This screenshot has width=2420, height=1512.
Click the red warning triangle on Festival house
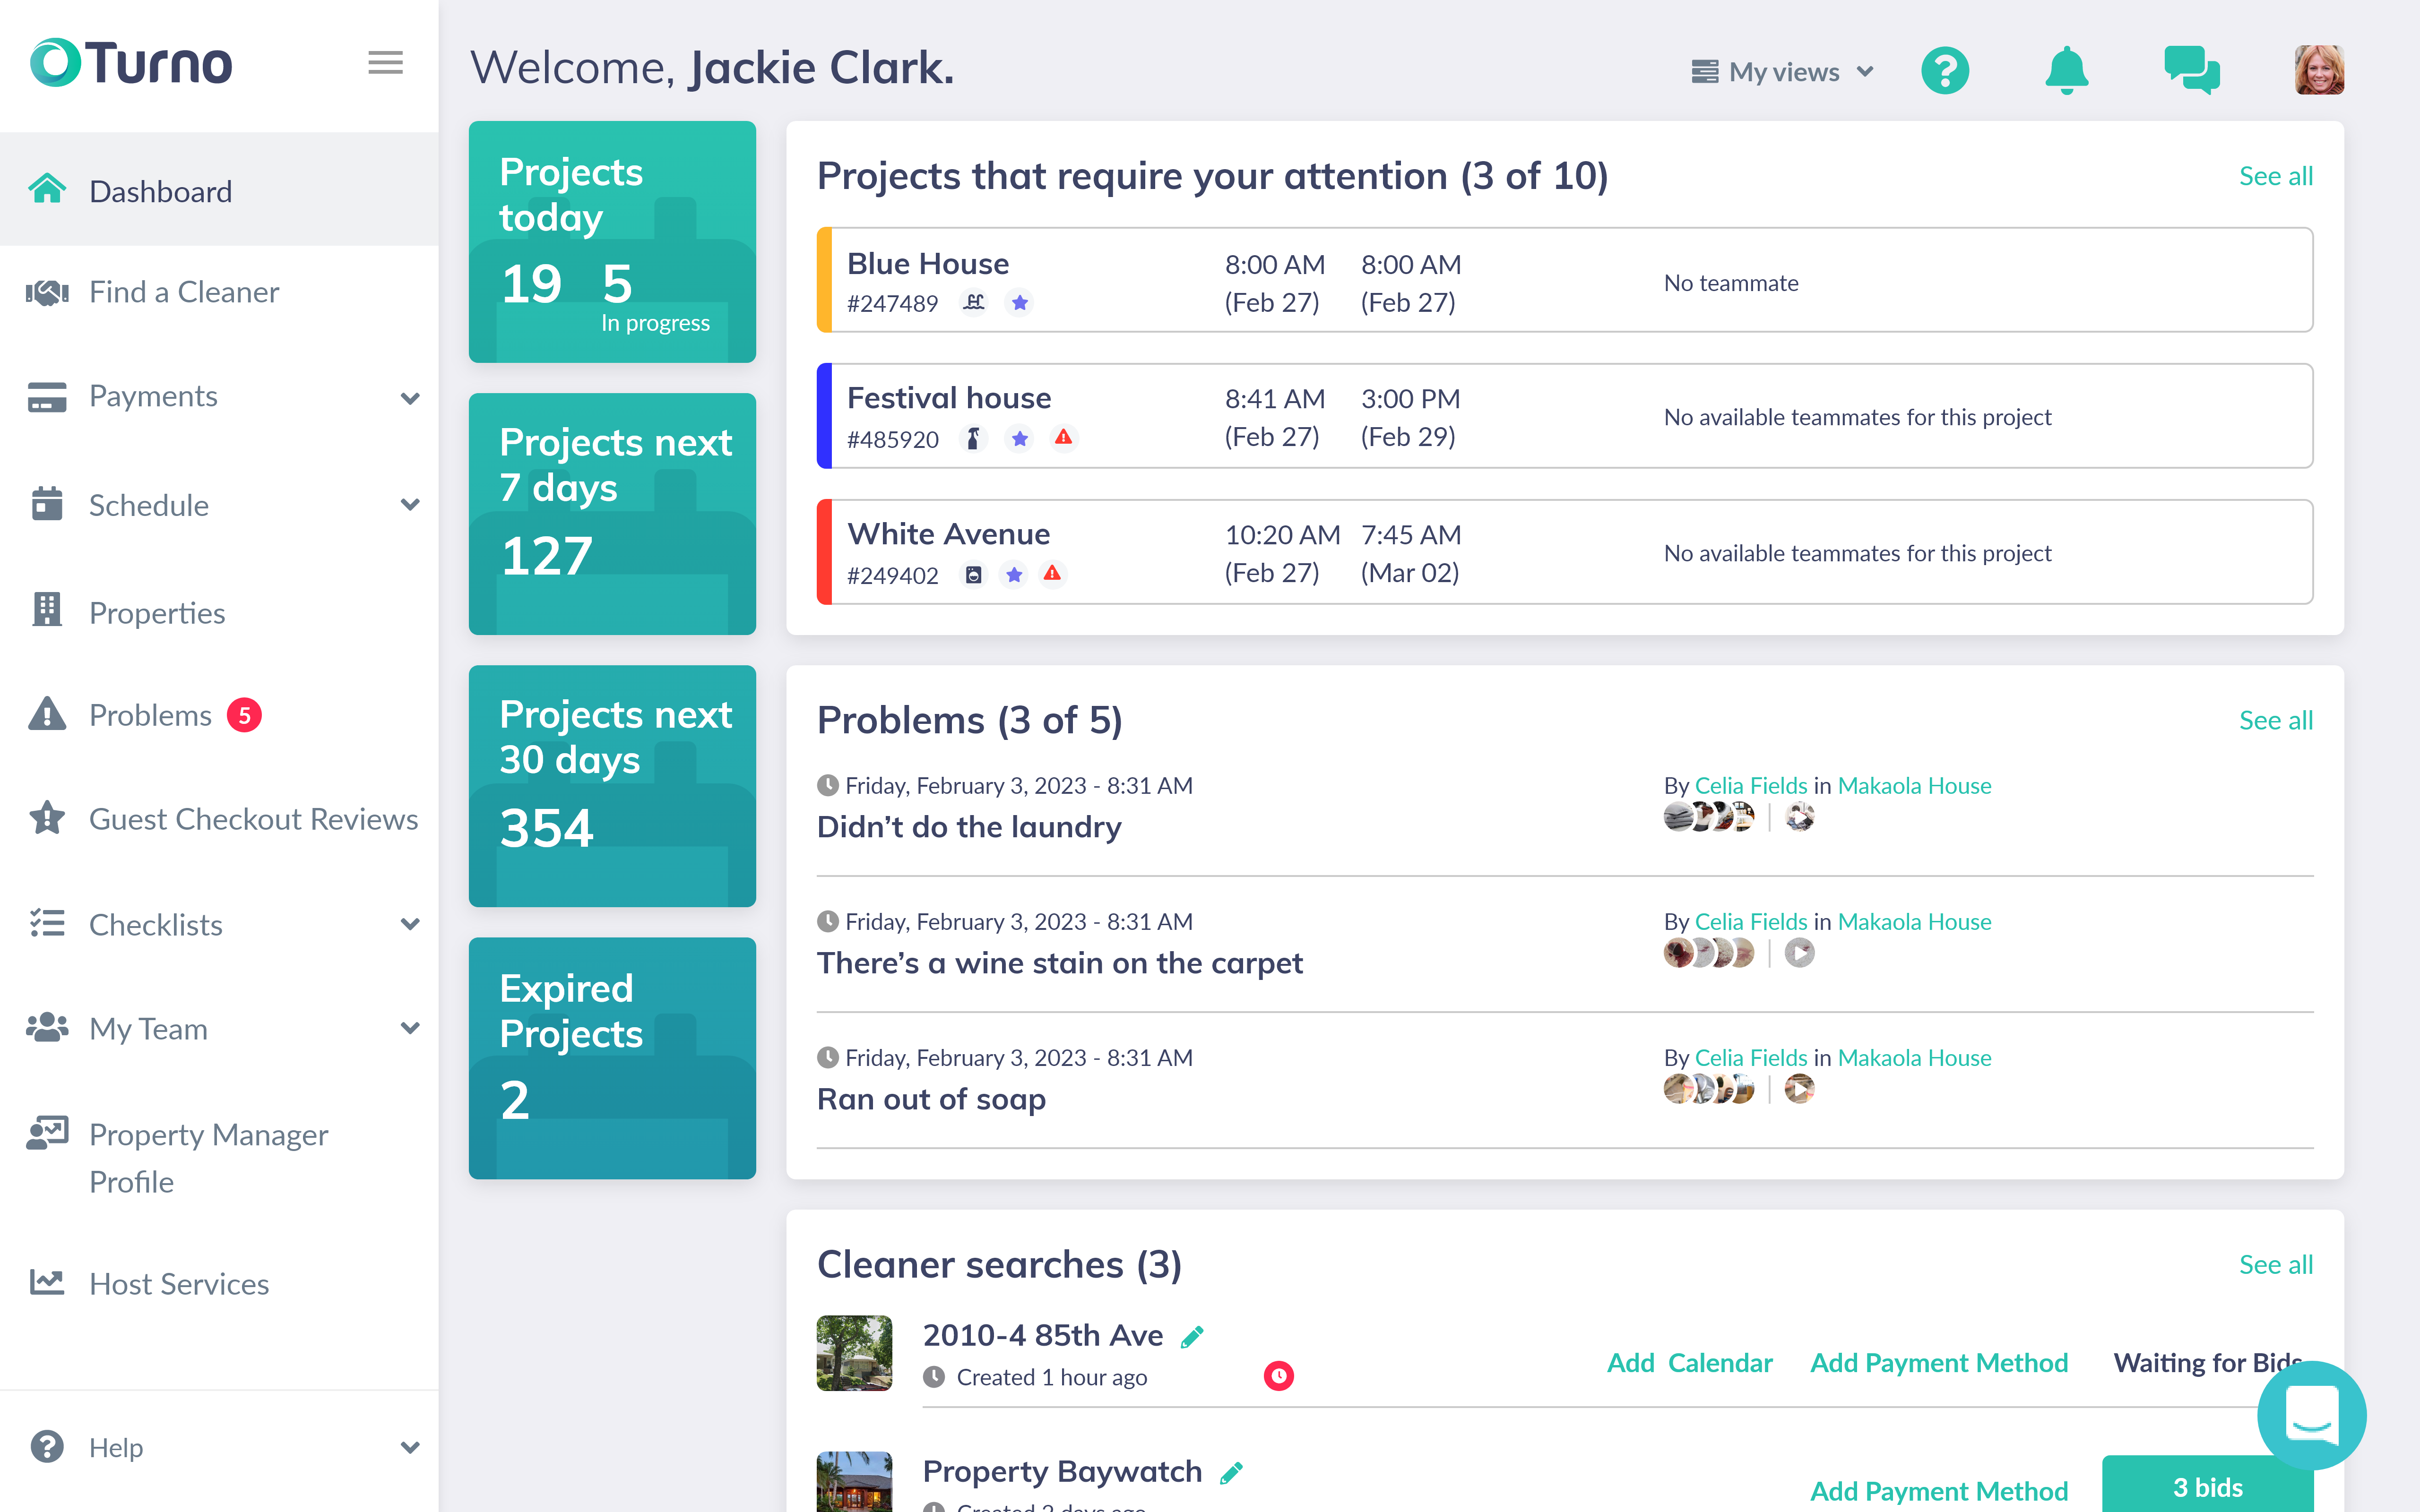1064,438
